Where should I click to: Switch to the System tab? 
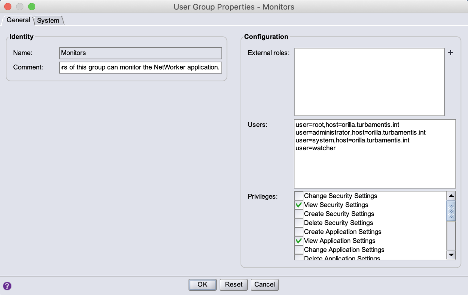48,20
